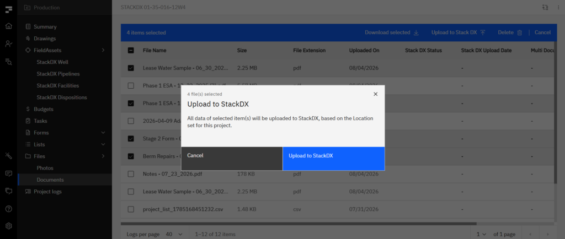Click the magic wand icon in rail
The height and width of the screenshot is (239, 565).
point(9,156)
